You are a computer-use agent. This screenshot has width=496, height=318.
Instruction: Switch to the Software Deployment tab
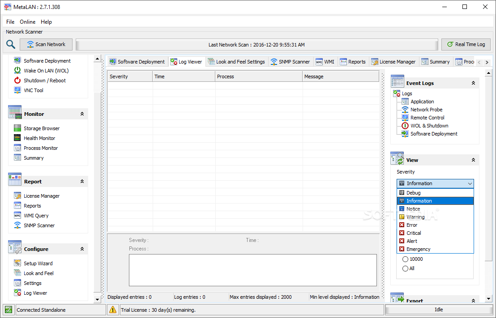coord(137,62)
